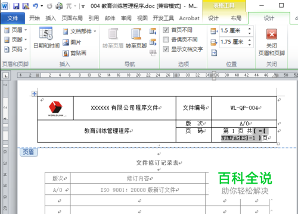Switch to the 引用 tab
Screen dimensions: 298x214
pos(94,18)
